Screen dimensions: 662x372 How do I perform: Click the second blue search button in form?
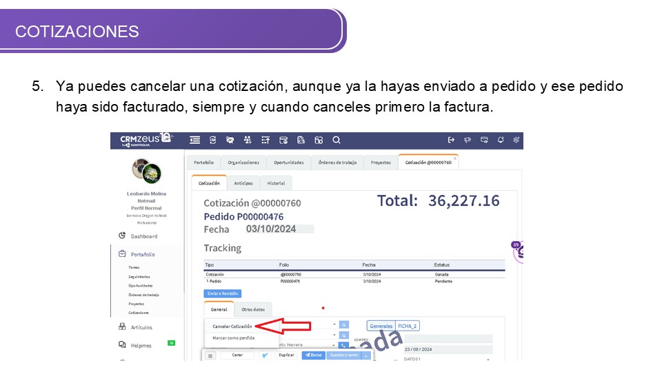[344, 335]
